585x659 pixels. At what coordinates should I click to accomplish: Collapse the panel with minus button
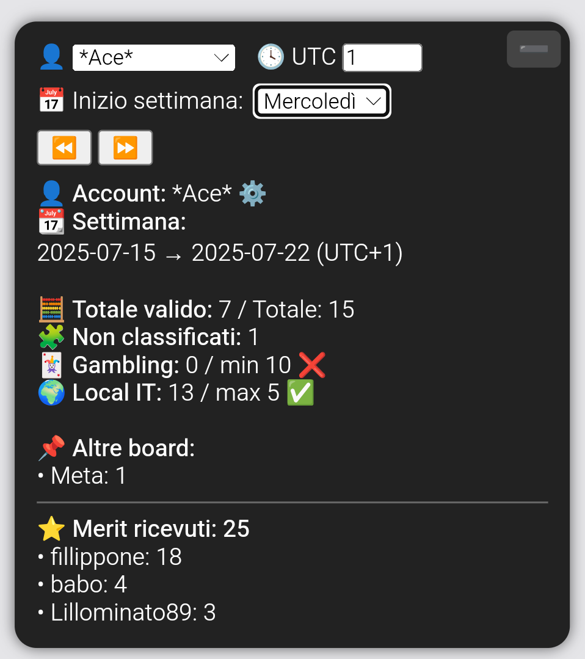coord(534,49)
